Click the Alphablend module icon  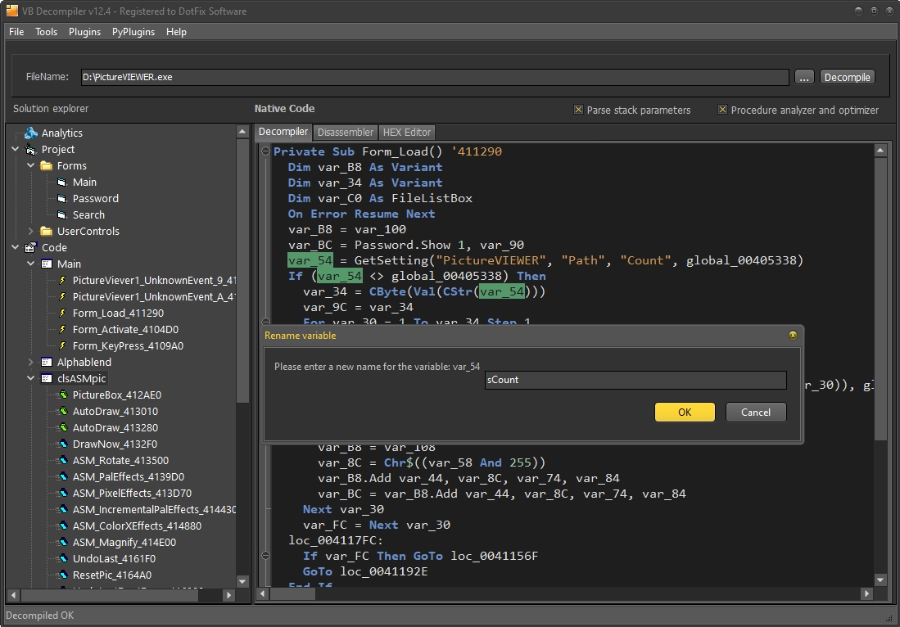point(47,362)
